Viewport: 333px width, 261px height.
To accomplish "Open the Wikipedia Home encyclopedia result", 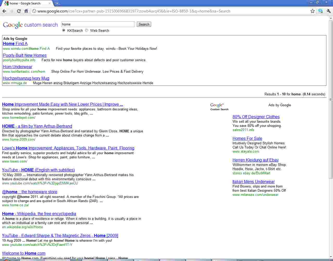I will coord(39,214).
